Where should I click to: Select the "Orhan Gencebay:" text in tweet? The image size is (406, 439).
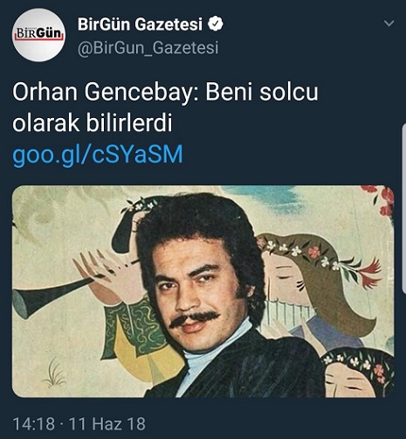point(106,93)
